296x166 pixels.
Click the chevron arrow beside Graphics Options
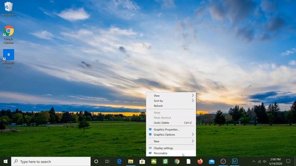point(193,134)
